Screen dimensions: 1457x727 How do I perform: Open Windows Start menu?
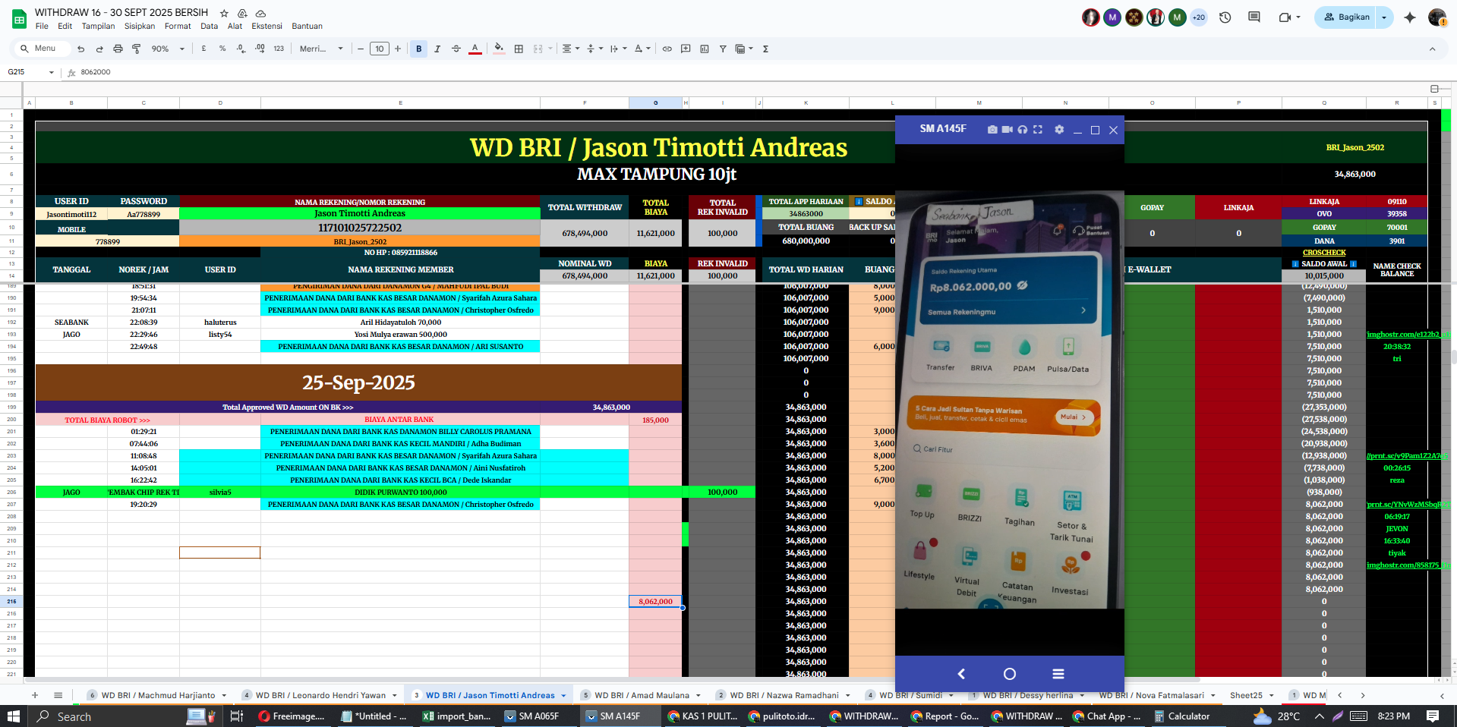[13, 716]
